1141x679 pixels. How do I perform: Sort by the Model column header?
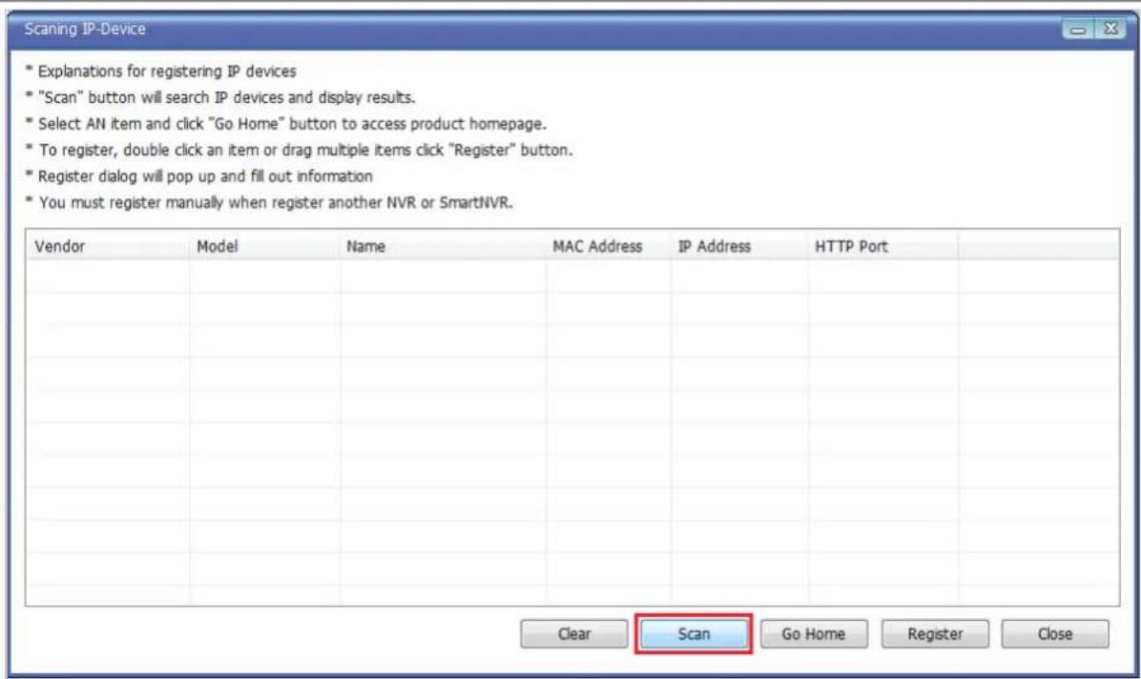(x=264, y=246)
